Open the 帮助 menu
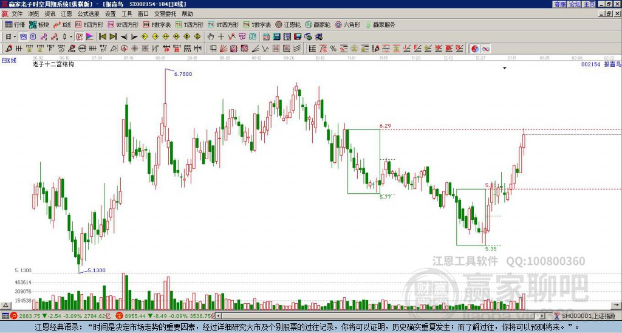Screen dimensions: 622x333 click(187, 14)
